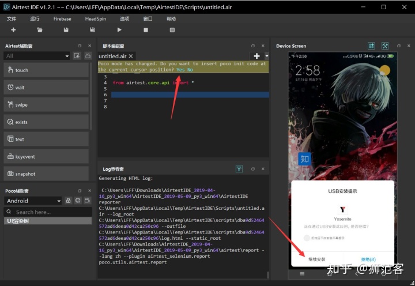The height and width of the screenshot is (286, 415).
Task: Select the UI渲染树 tree root
Action: (x=48, y=221)
